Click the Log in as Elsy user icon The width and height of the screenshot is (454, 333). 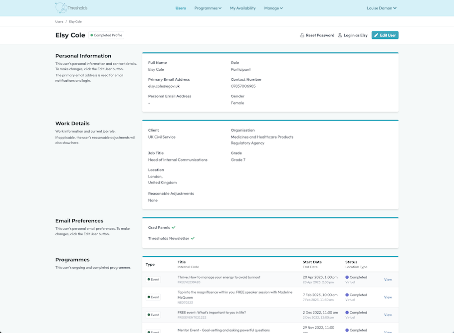point(340,35)
